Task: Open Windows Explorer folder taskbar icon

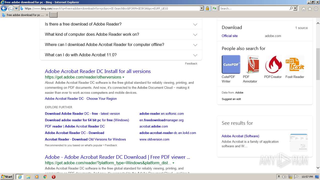Action: click(28, 177)
